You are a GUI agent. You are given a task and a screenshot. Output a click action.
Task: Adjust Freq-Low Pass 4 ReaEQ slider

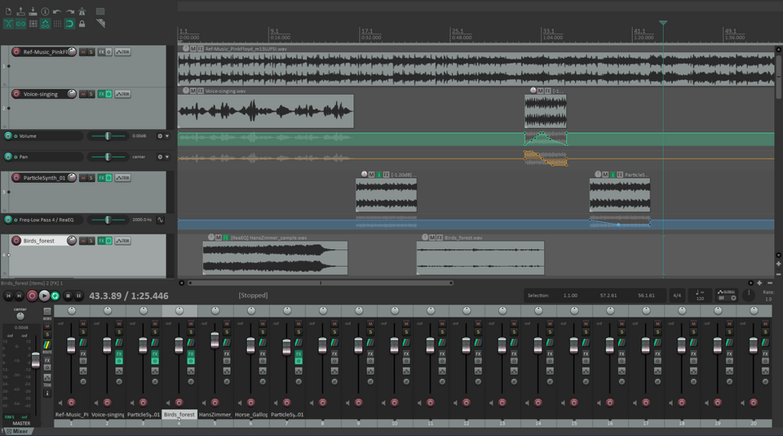(108, 220)
